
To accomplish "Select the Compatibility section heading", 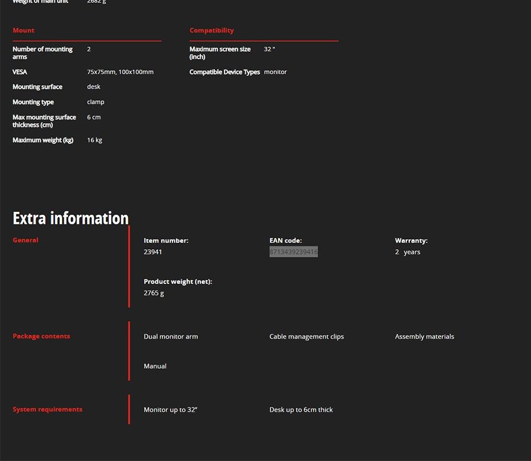I will [211, 30].
